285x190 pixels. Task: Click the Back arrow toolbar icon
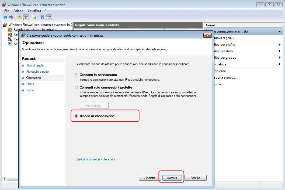(5, 17)
